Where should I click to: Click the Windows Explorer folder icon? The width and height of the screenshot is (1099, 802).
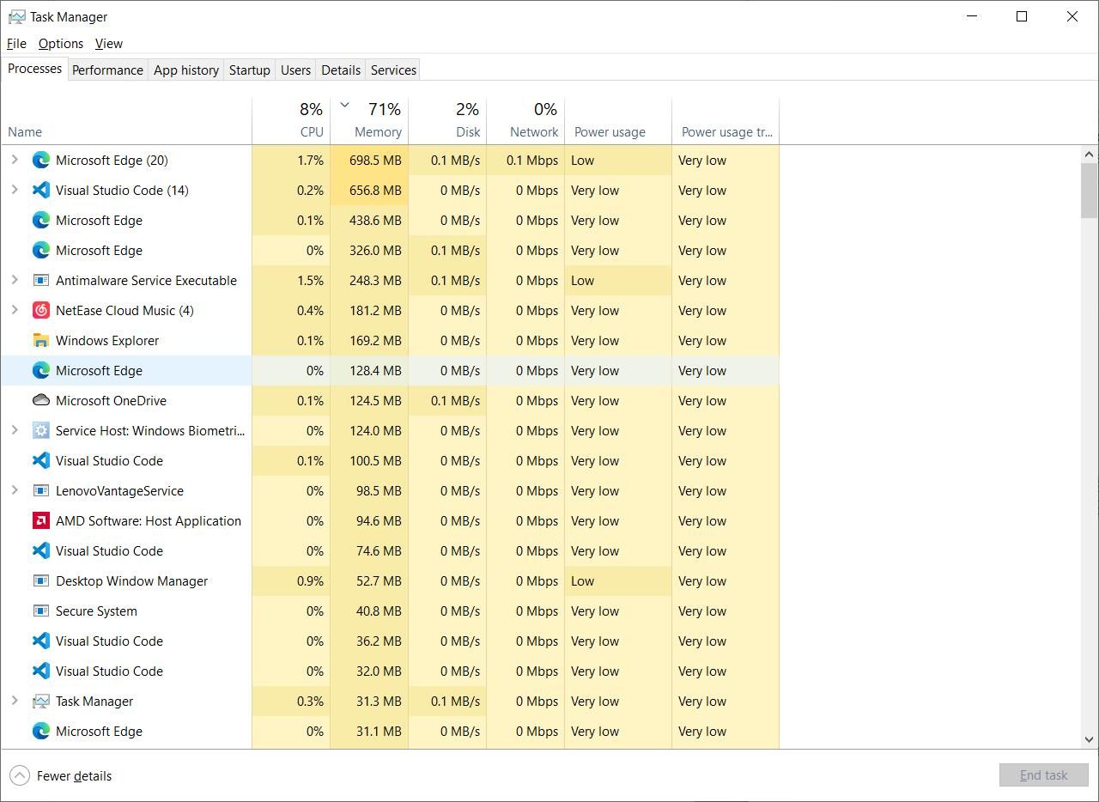coord(40,340)
